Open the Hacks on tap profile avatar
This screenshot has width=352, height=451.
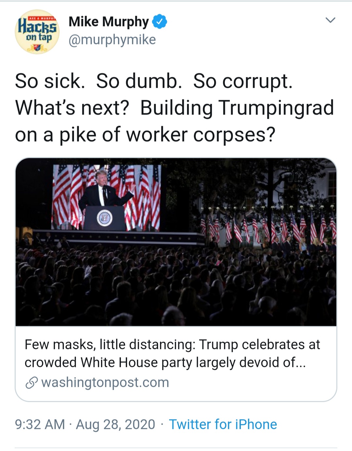click(37, 32)
